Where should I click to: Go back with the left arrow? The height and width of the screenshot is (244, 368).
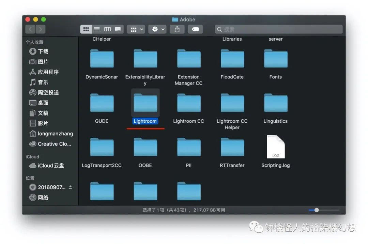[x=30, y=29]
